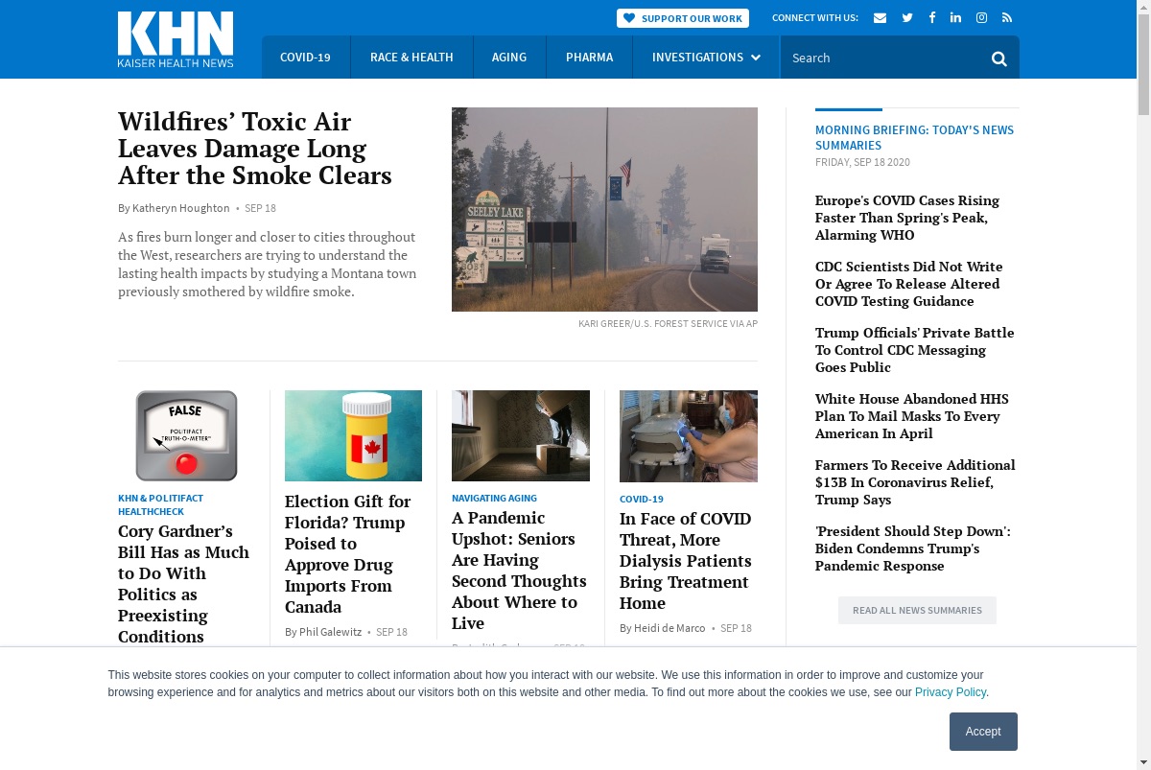
Task: Open Europe's COVID Cases Rising summary
Action: click(907, 218)
